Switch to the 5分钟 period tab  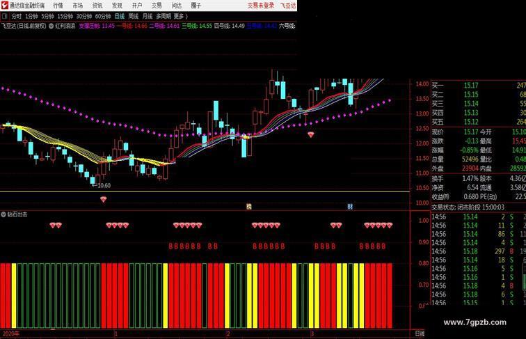click(47, 16)
